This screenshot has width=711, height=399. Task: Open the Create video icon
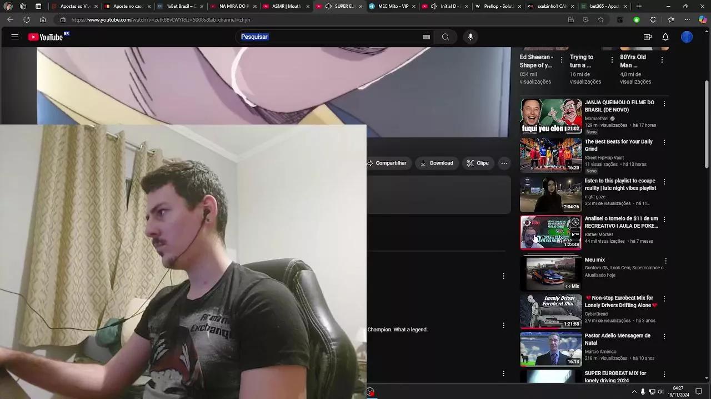(648, 37)
